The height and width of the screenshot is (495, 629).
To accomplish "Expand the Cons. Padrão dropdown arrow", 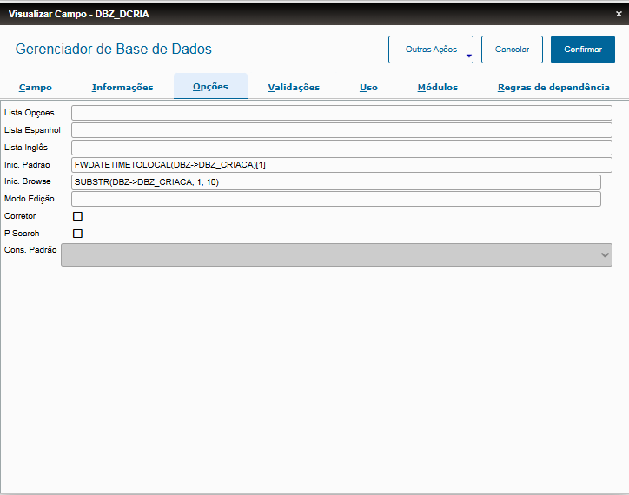I will (606, 254).
